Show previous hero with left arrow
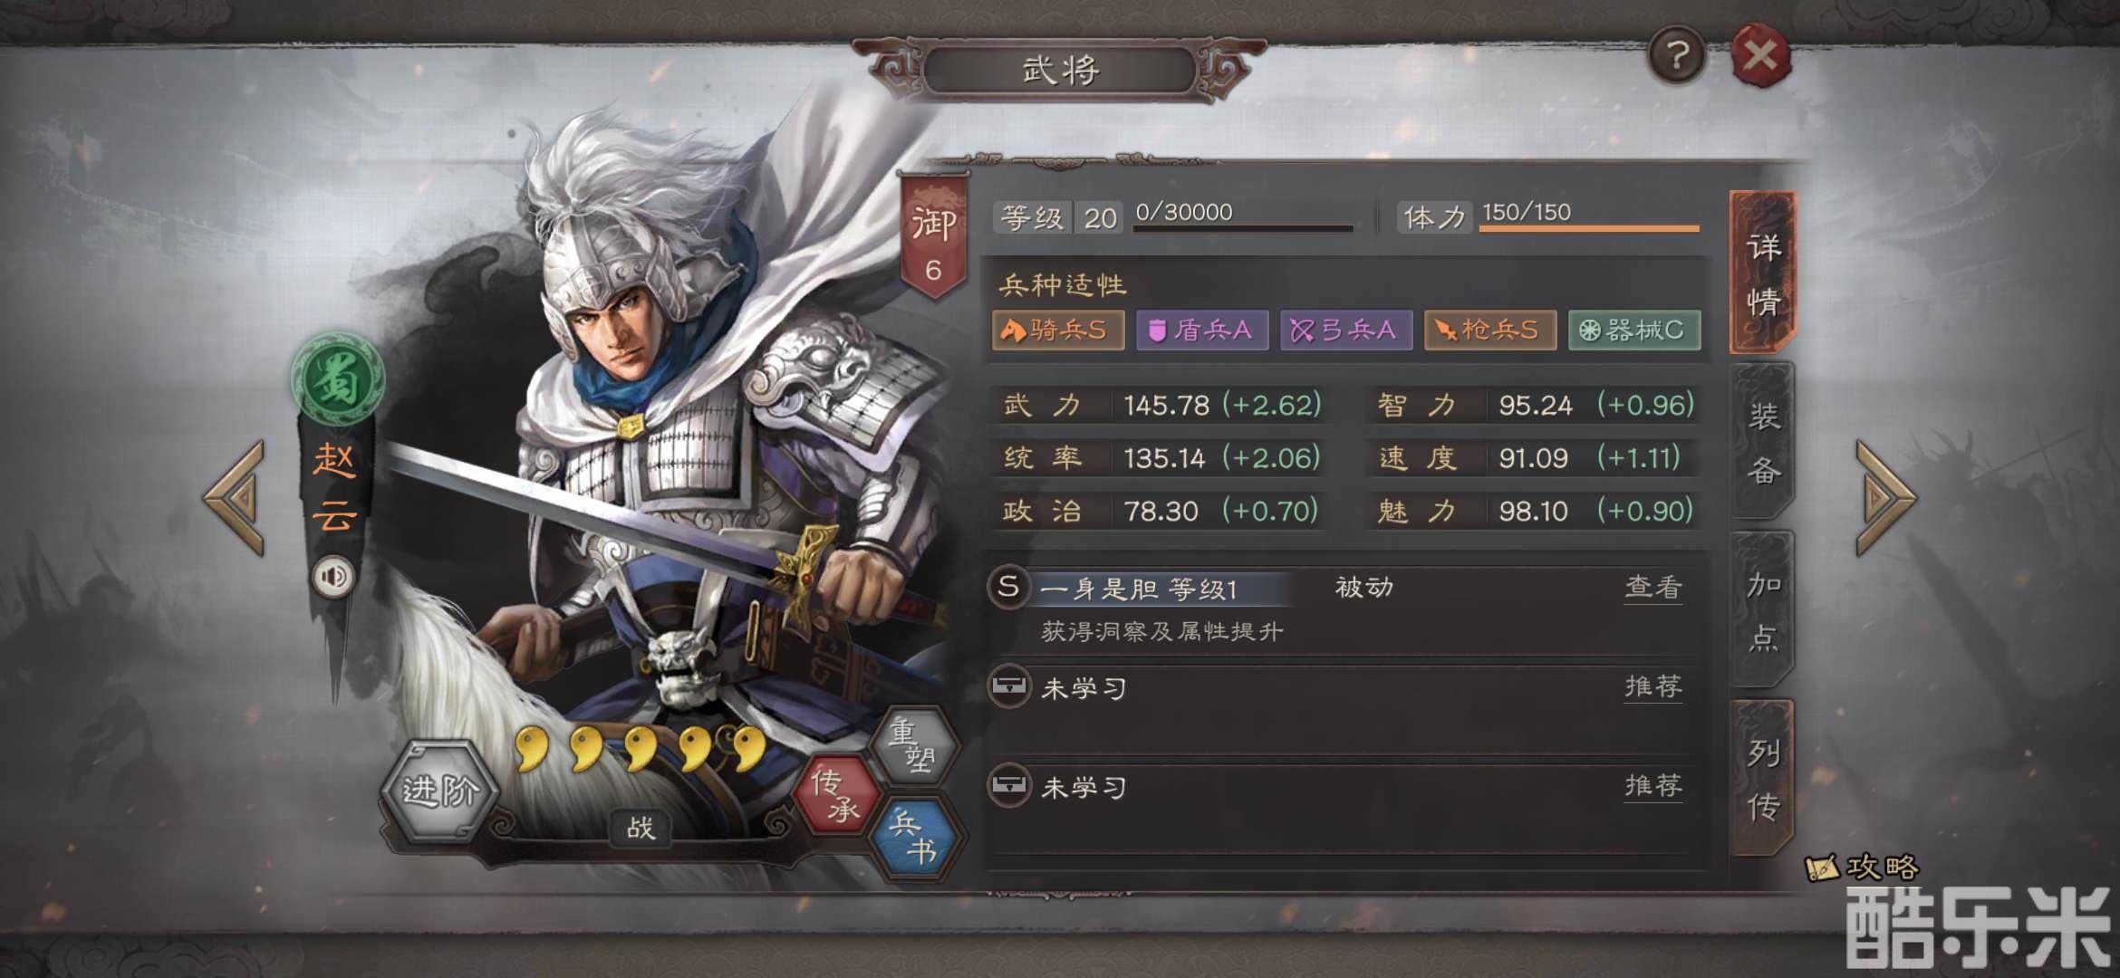Screen dimensions: 2120x978 tap(236, 497)
